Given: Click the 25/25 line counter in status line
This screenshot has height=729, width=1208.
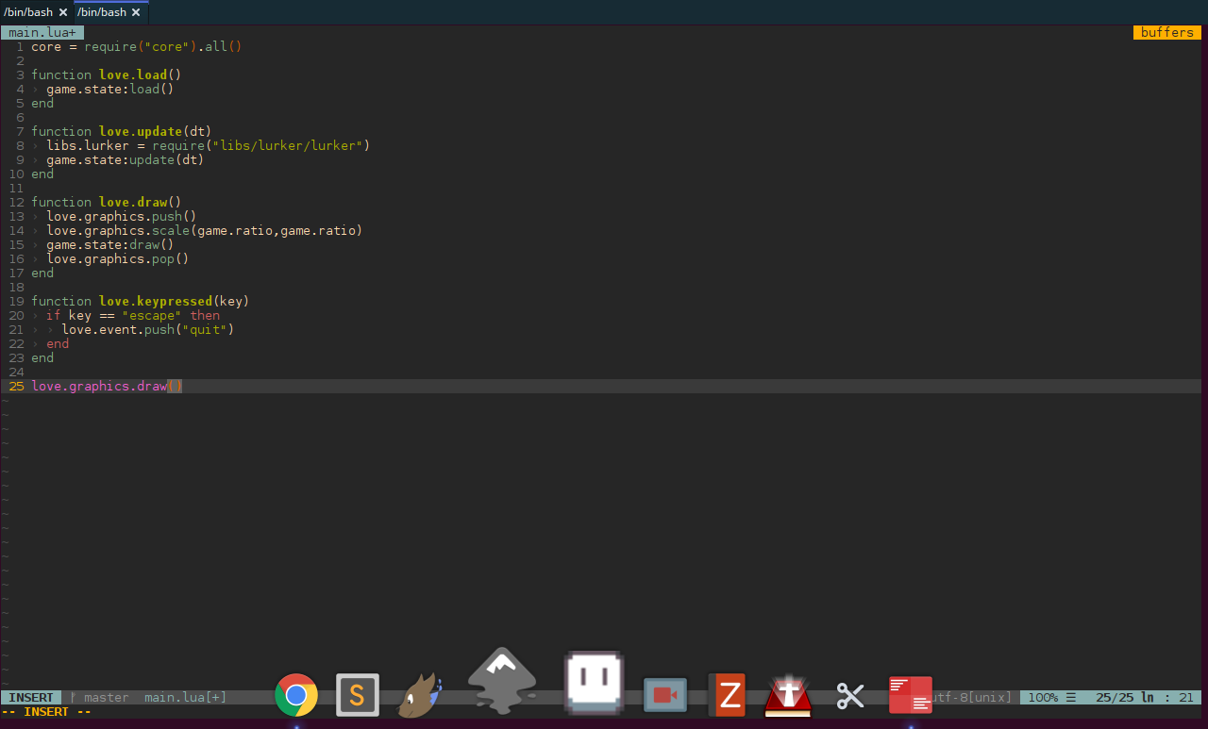Looking at the screenshot, I should 1115,698.
